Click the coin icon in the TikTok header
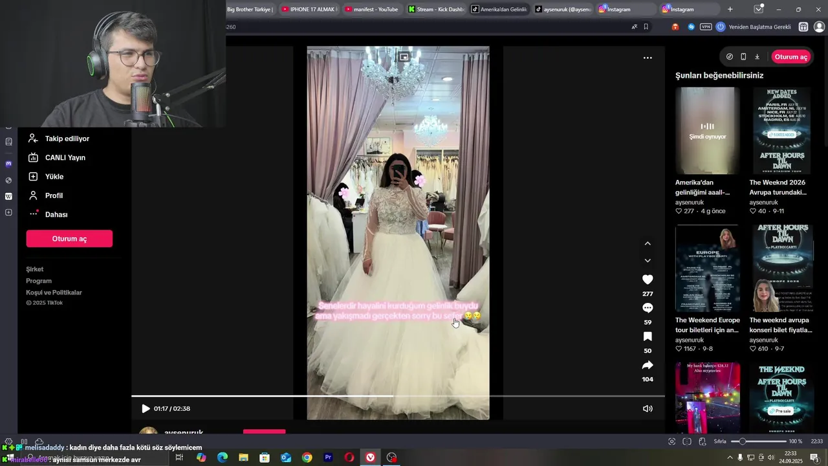This screenshot has height=466, width=828. click(730, 57)
